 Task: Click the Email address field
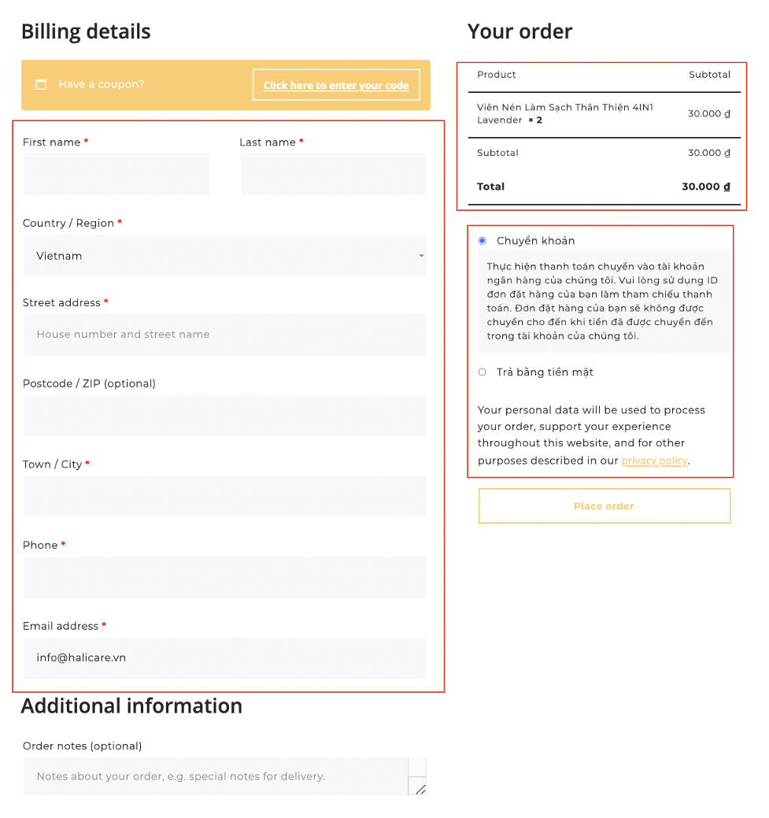224,657
